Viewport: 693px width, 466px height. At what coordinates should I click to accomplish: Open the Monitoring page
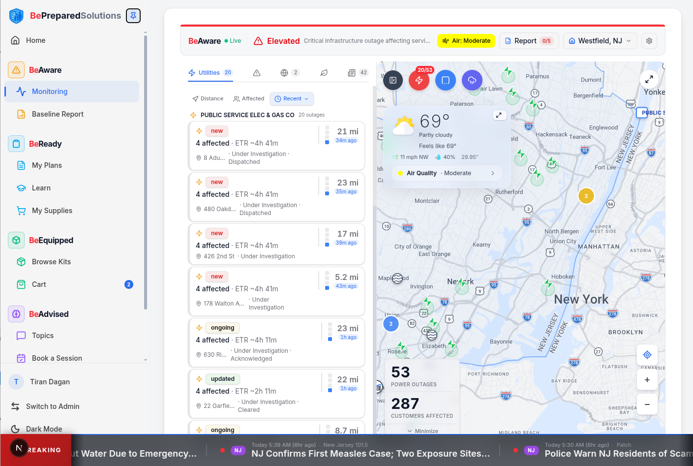coord(72,92)
